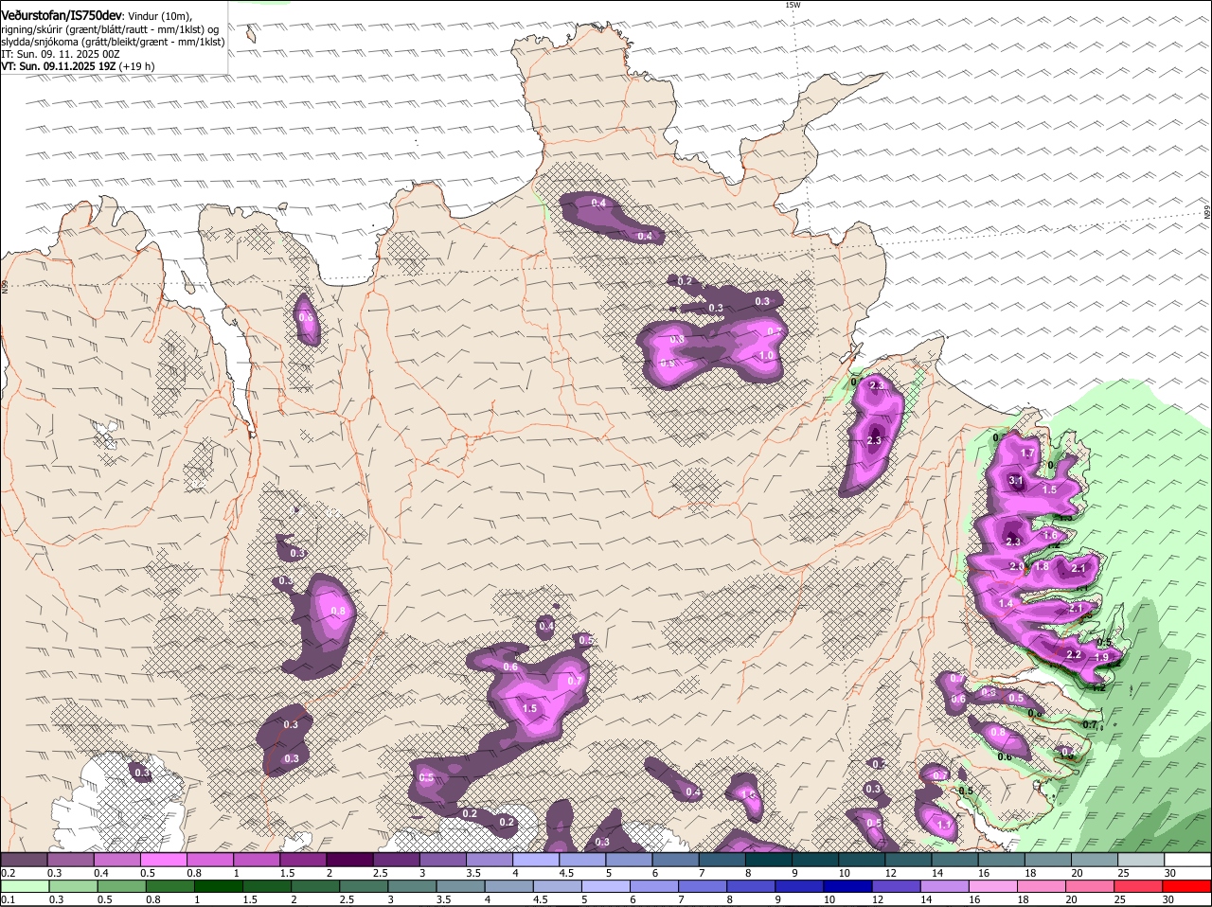Click the 2.2 precipitation value on the map

[x=1074, y=655]
